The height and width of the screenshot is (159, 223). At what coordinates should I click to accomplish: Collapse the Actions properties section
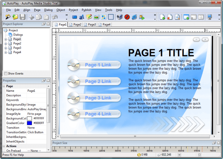click(x=4, y=146)
